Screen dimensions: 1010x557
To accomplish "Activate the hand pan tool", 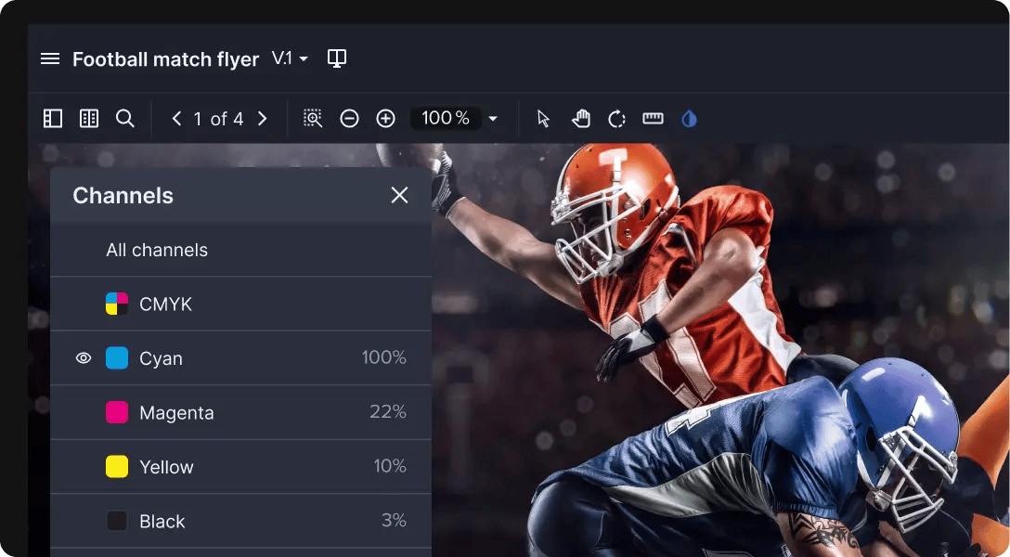I will 579,118.
